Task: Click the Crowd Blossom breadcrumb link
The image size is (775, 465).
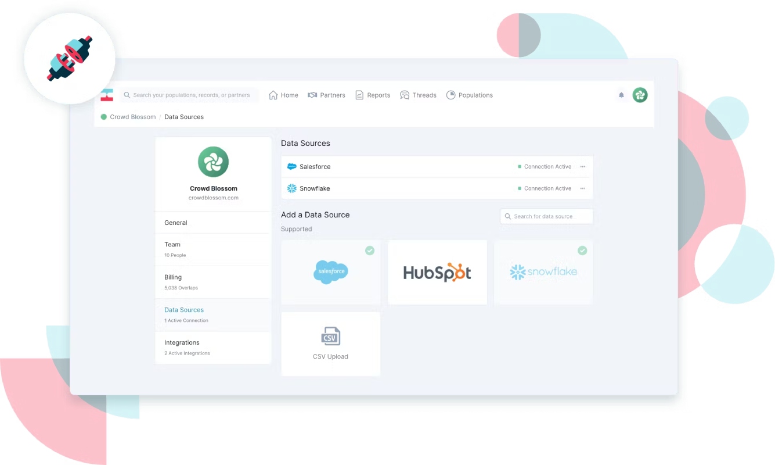Action: click(133, 117)
